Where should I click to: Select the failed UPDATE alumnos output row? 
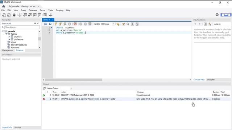[x=136, y=99]
